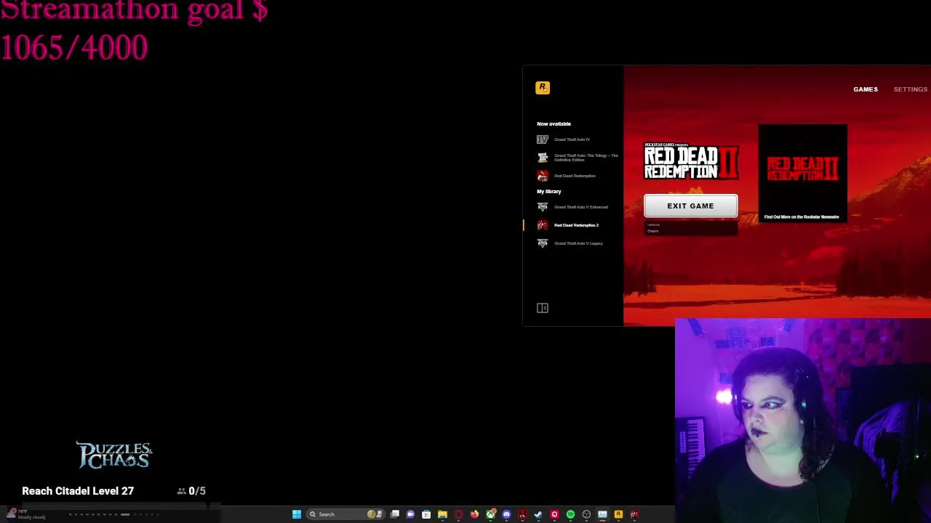Click the Reach Citadel Level 27 goal text
Viewport: 931px width, 523px height.
tap(78, 491)
